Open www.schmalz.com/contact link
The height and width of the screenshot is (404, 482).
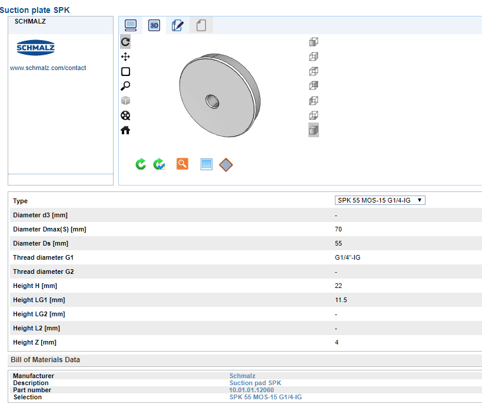[48, 68]
